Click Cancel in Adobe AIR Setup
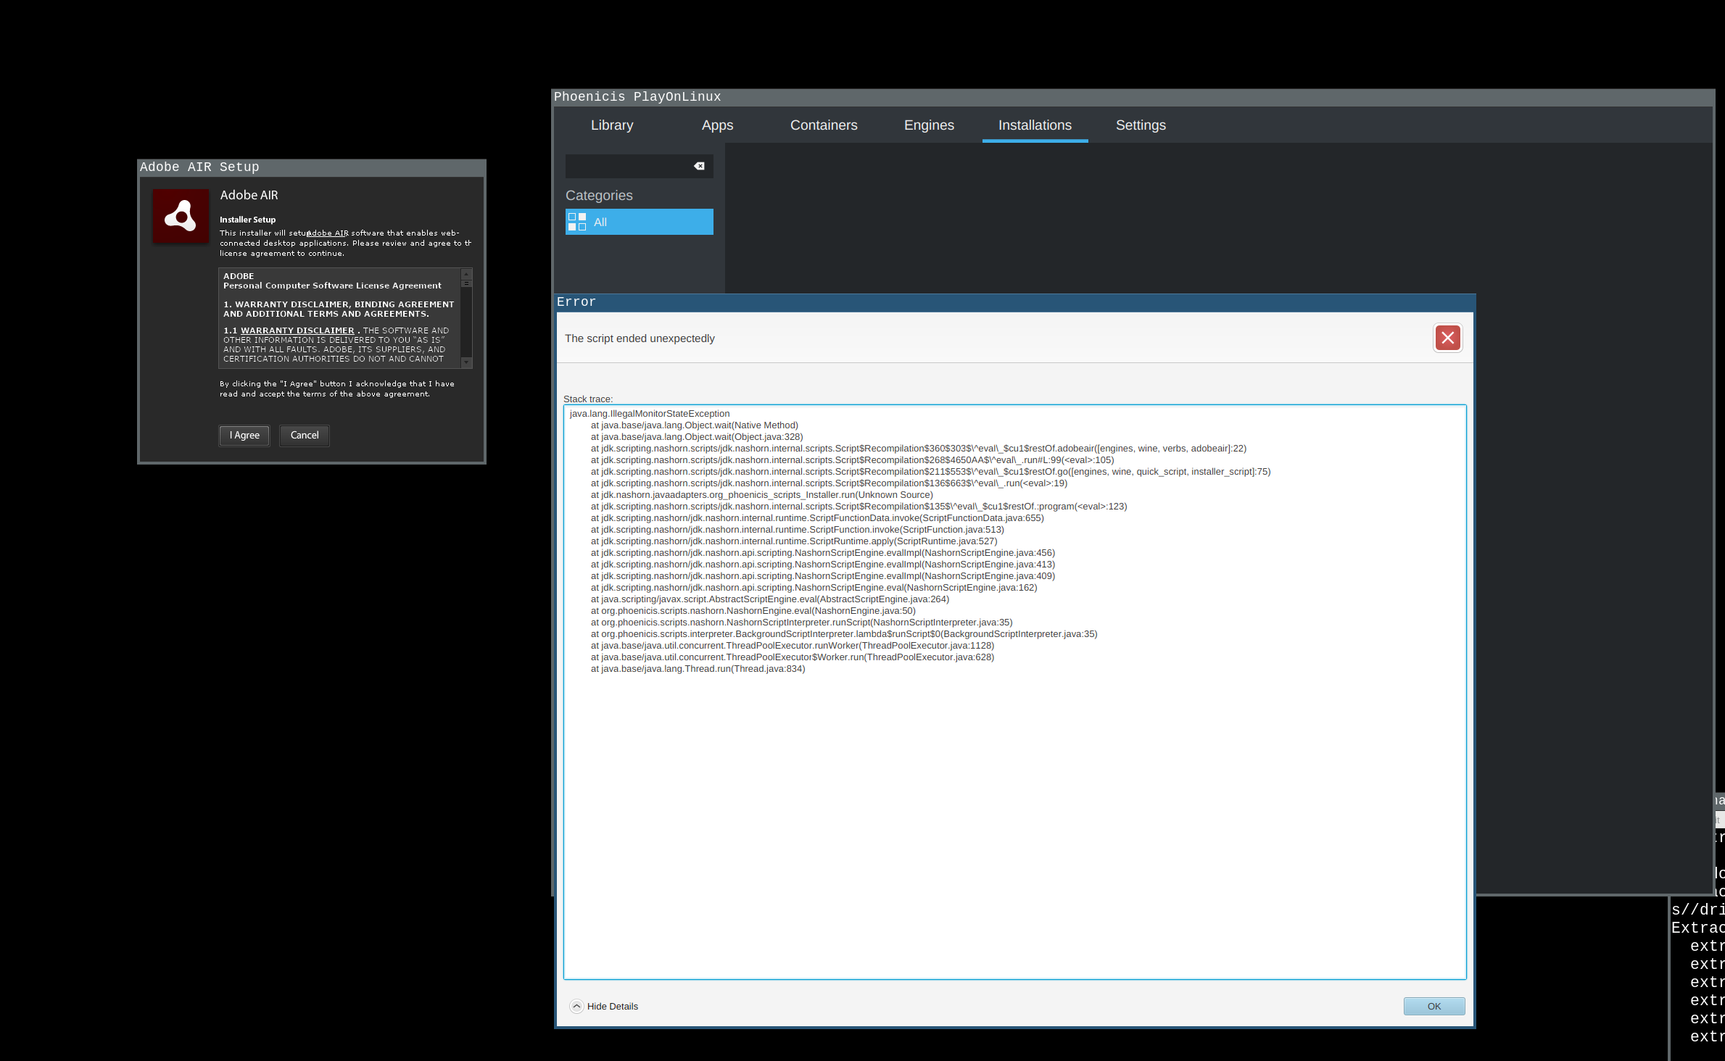The image size is (1725, 1061). coord(305,436)
